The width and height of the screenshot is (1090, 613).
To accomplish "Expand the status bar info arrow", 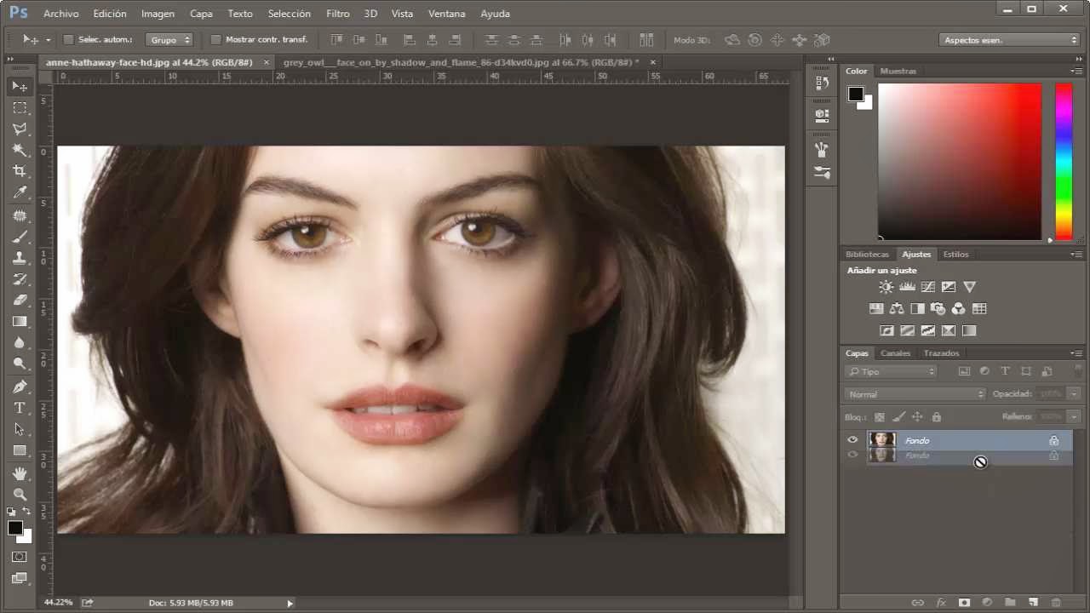I will [290, 603].
